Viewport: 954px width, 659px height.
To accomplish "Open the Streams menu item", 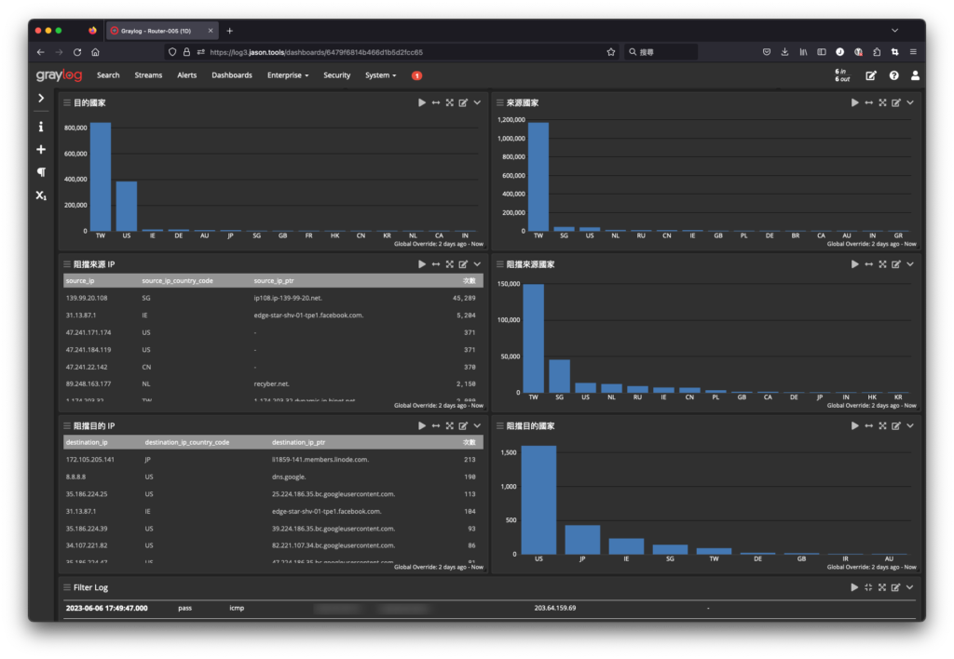I will (x=148, y=75).
